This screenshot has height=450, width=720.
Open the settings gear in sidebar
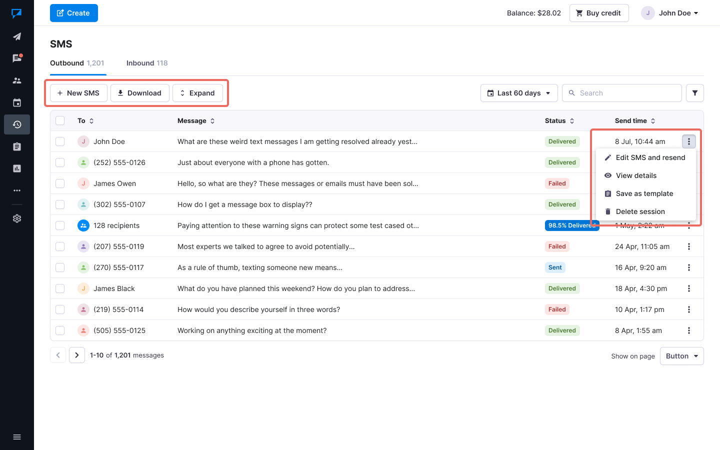tap(17, 218)
